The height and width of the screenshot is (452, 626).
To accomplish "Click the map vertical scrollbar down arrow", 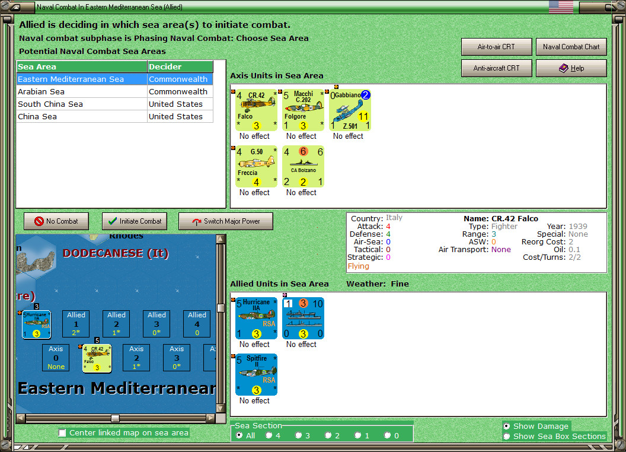I will coord(221,409).
